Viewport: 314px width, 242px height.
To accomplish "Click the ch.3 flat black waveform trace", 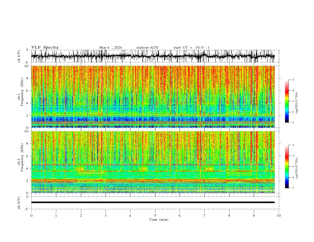I will coord(153,202).
